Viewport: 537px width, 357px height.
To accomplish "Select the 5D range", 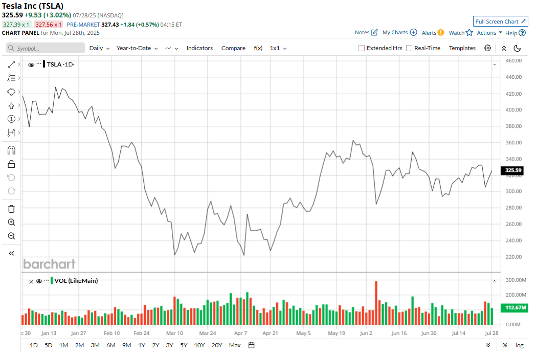I will [x=48, y=345].
